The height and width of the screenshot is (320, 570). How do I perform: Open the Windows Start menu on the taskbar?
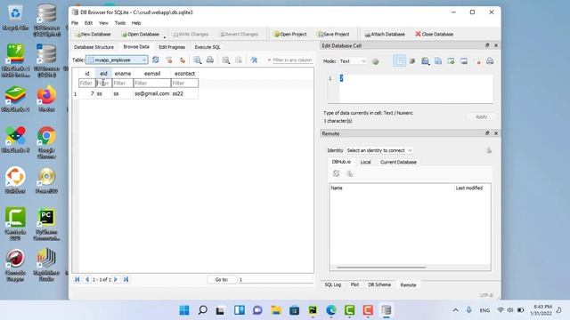(x=184, y=310)
